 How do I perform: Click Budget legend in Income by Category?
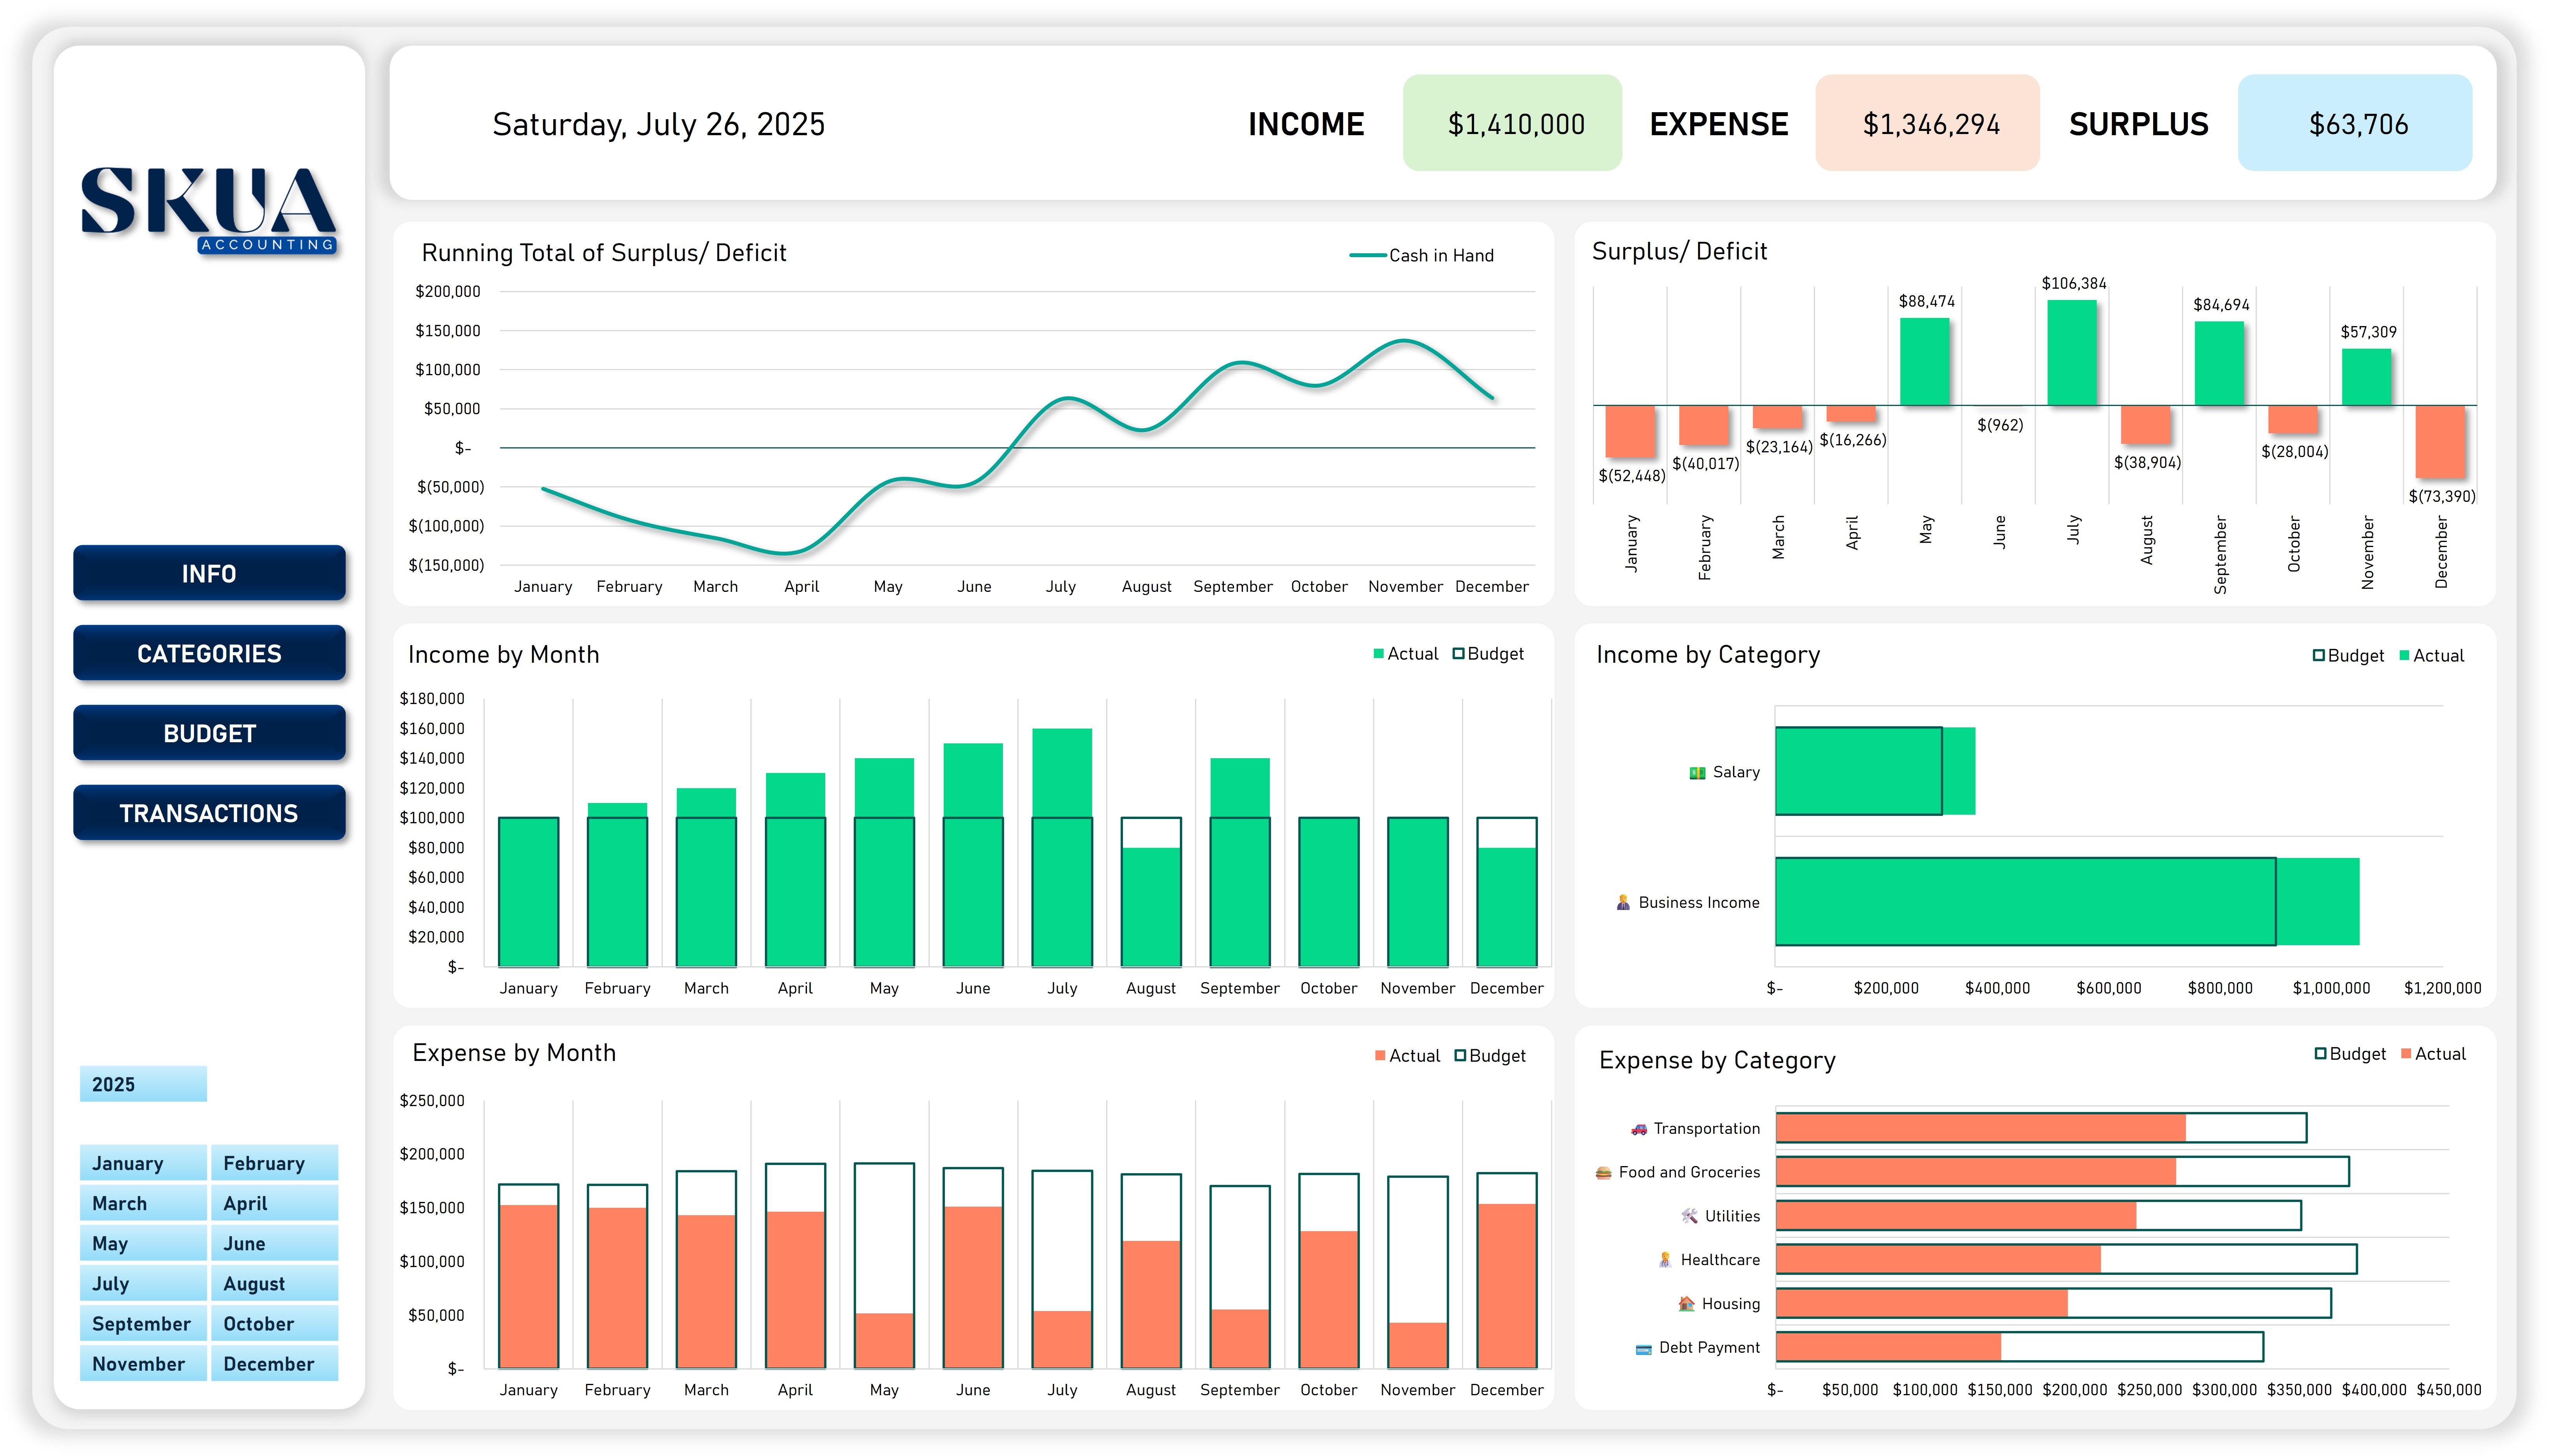click(2349, 656)
